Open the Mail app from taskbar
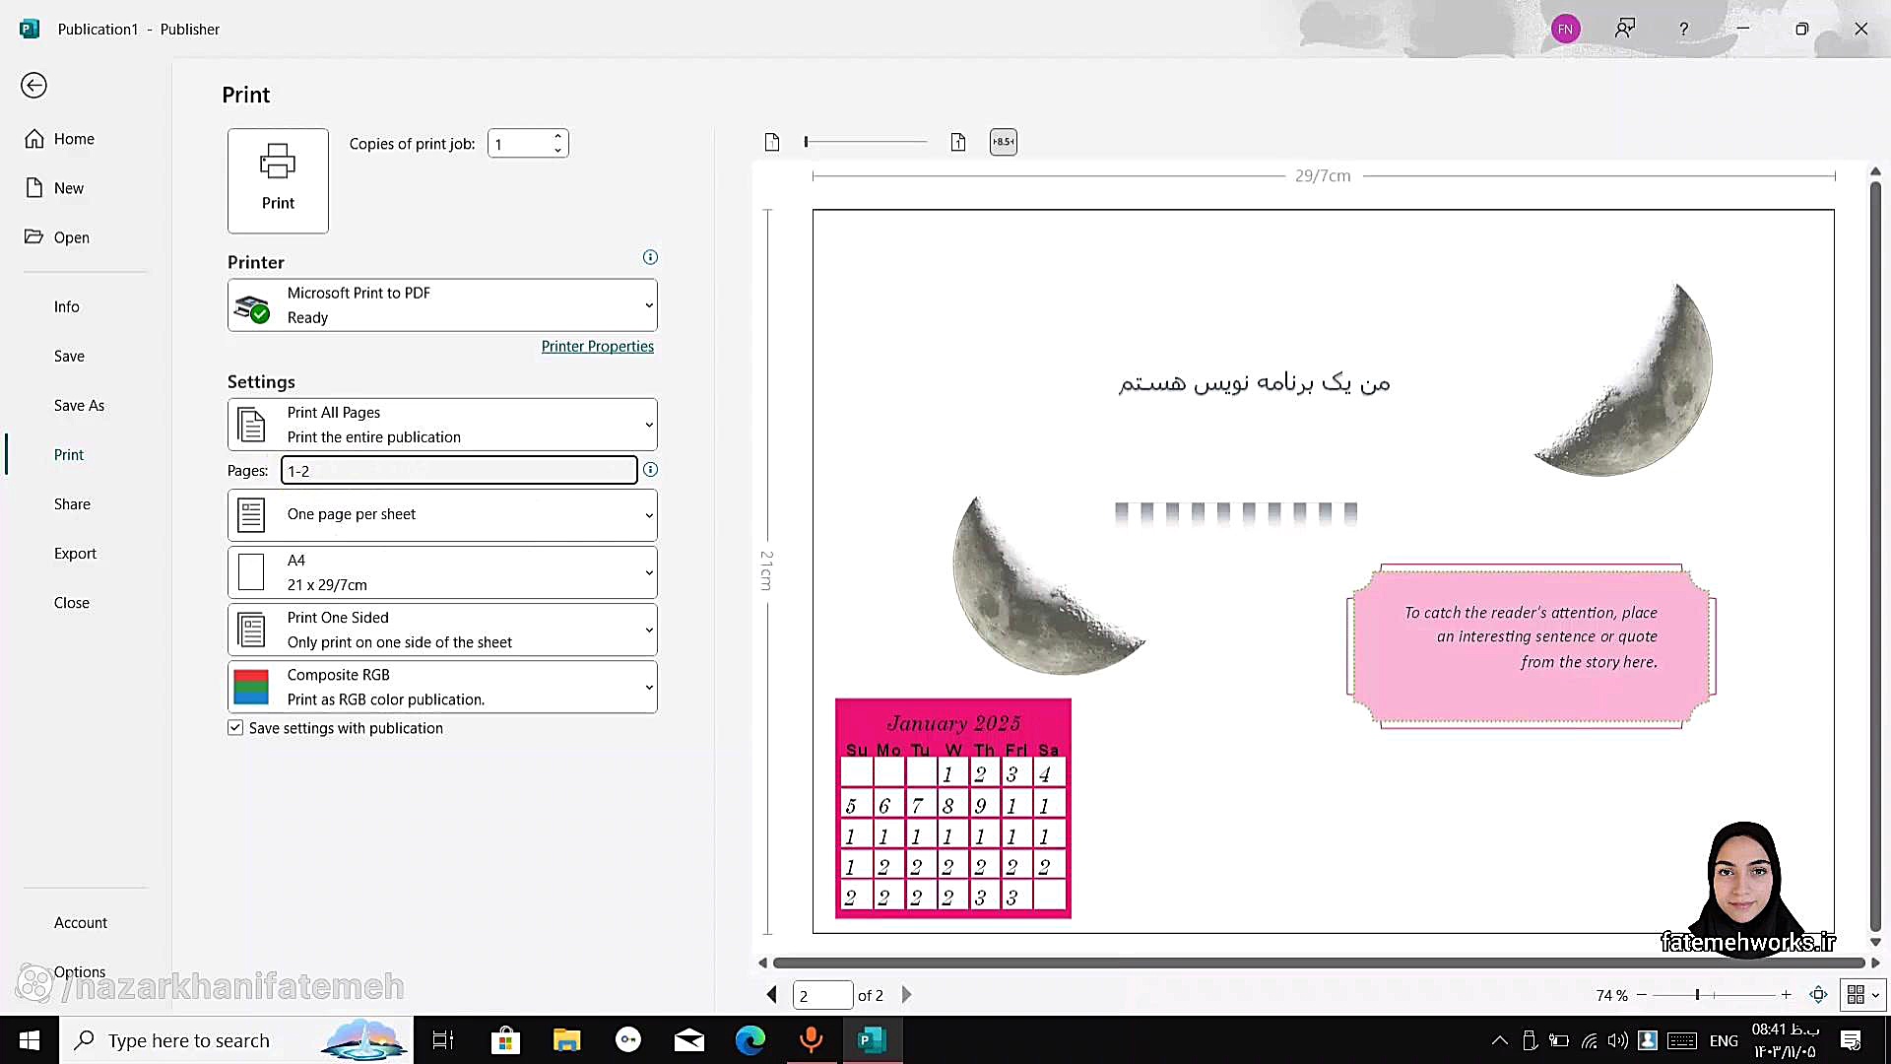Screen dimensions: 1891x1064 click(x=689, y=1040)
